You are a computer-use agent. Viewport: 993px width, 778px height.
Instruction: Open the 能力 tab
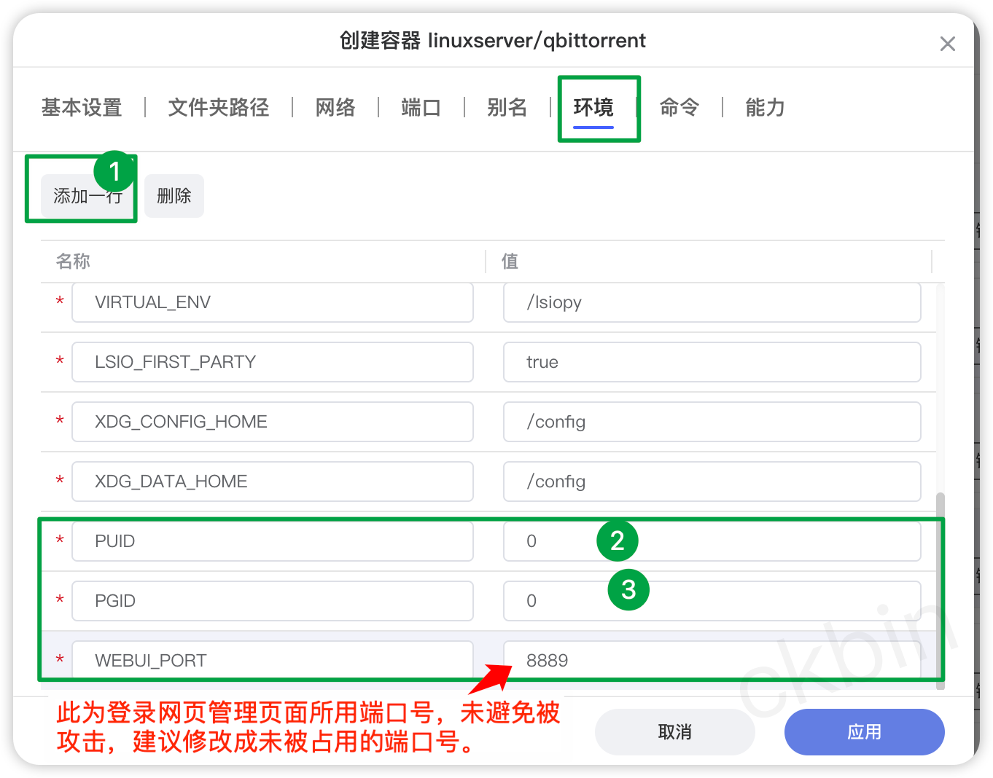[766, 108]
